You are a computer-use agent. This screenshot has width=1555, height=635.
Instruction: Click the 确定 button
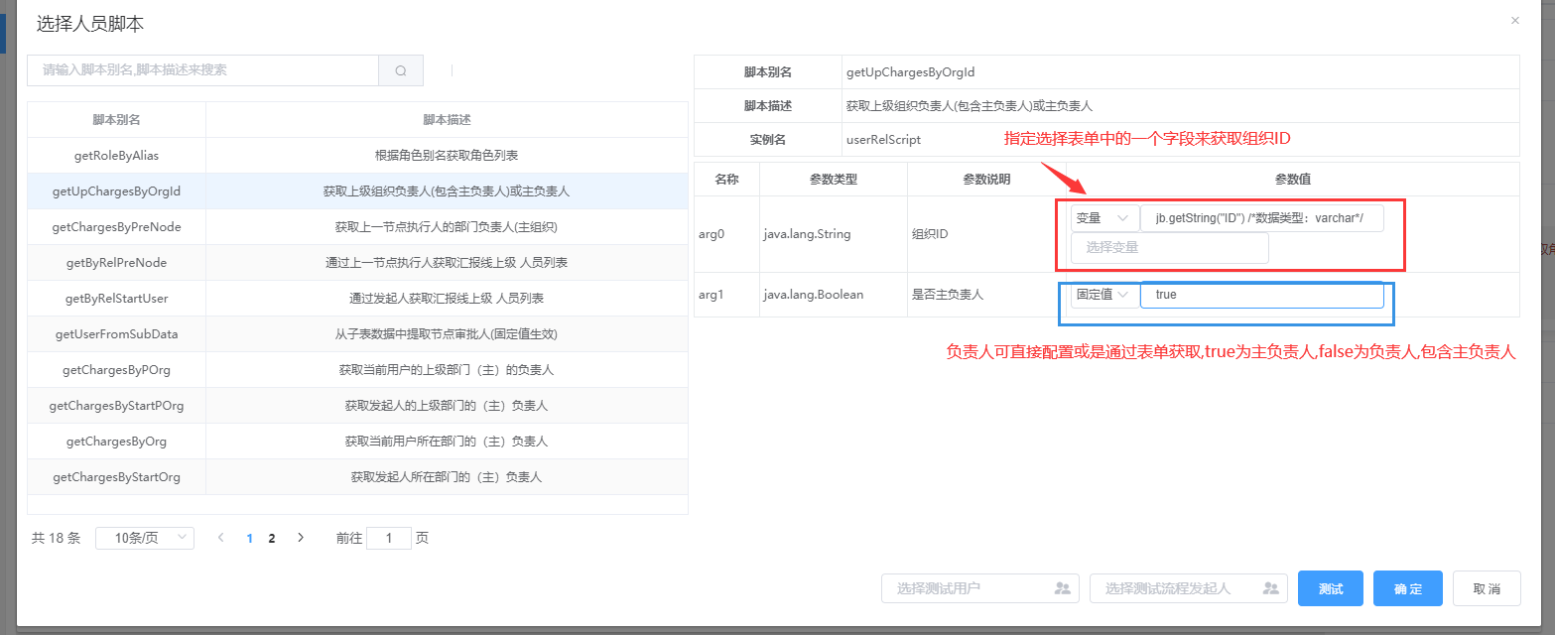pyautogui.click(x=1408, y=588)
